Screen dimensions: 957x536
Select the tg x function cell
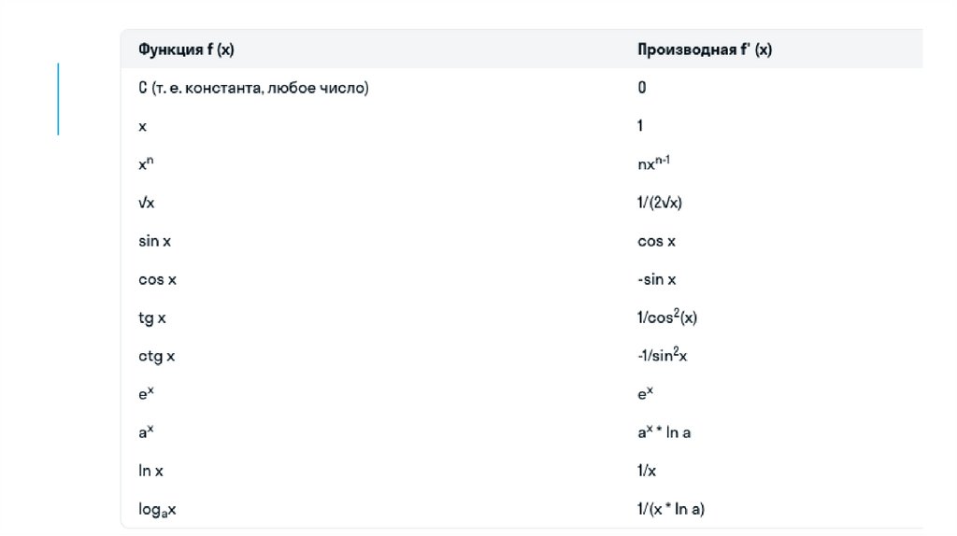151,317
